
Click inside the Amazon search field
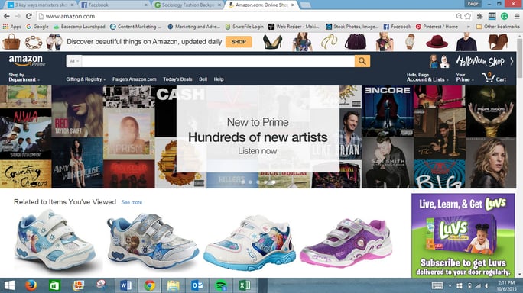pos(218,61)
